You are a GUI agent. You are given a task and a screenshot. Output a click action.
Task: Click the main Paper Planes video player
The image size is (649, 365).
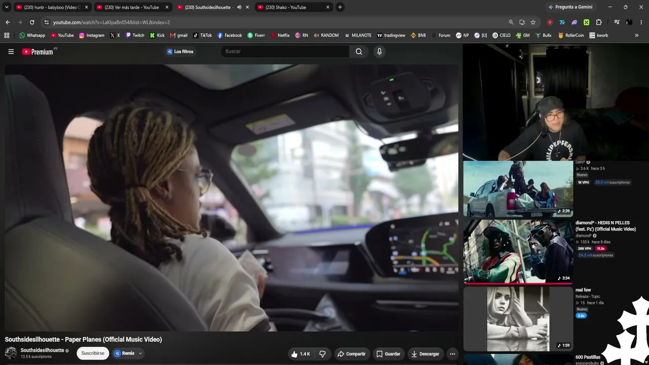[232, 198]
